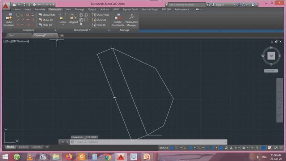Screen dimensions: 286x161
Task: Select the Diameter dimensional constraint icon
Action: 86,15
